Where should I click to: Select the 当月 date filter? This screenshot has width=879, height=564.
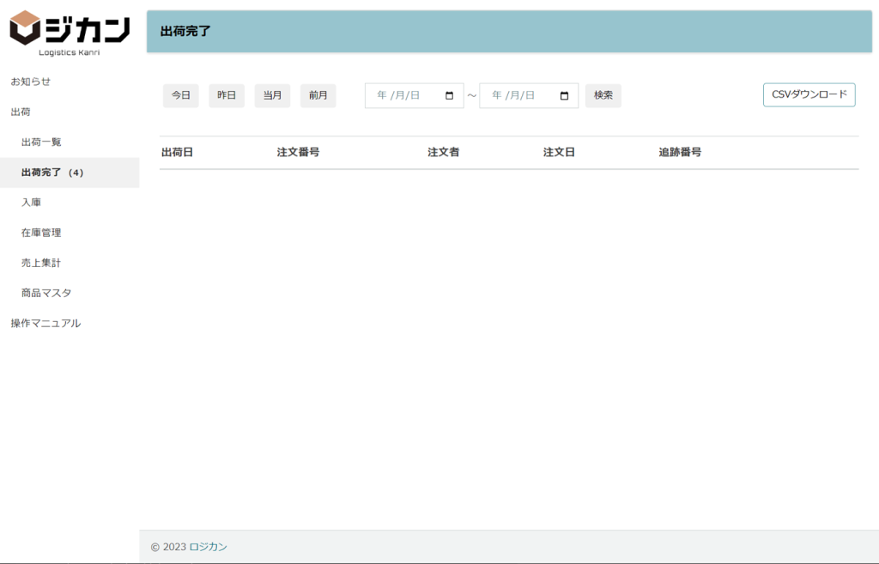coord(272,95)
